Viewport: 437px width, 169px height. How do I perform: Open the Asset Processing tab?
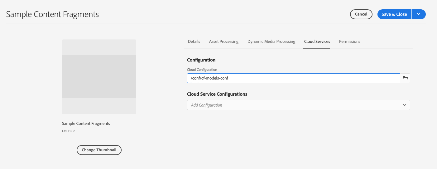point(223,41)
